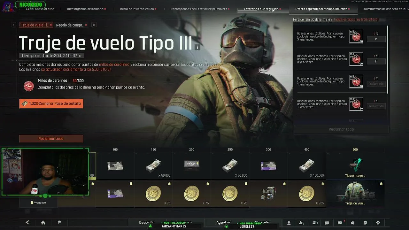Viewport: 409px width, 230px height.
Task: Go to the home icon in bottom bar
Action: coord(43,223)
